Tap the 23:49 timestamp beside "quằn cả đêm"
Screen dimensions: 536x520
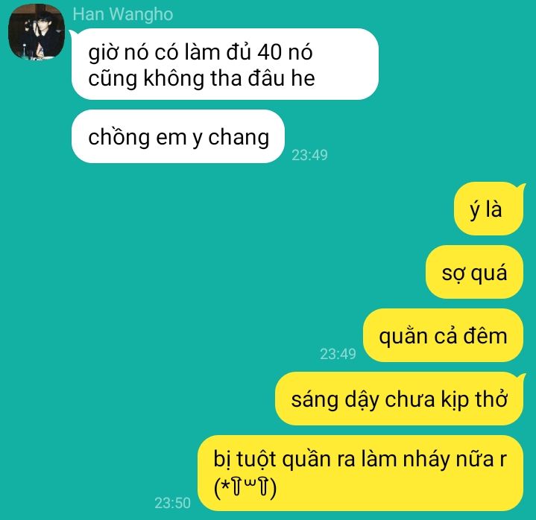338,354
